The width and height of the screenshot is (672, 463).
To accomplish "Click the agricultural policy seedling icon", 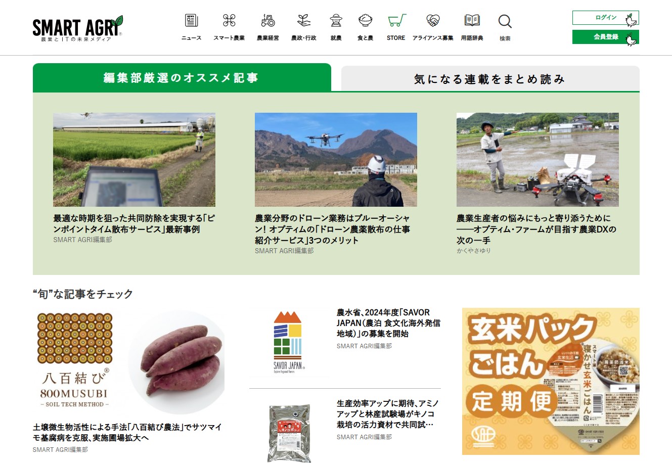I will coord(303,21).
